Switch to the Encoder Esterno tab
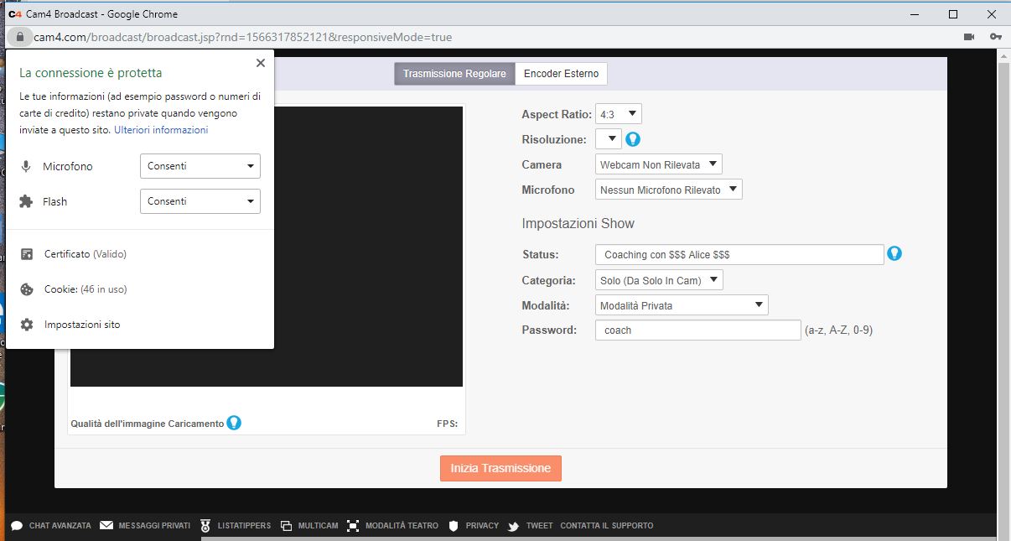Viewport: 1011px width, 541px height. (x=561, y=74)
